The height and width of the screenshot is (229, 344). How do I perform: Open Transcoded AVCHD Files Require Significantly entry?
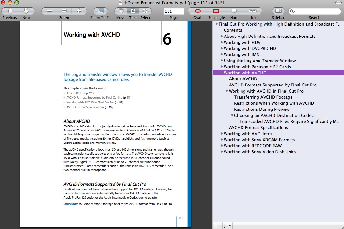click(290, 121)
